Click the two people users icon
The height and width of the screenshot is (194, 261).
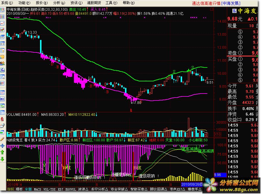pos(2,63)
